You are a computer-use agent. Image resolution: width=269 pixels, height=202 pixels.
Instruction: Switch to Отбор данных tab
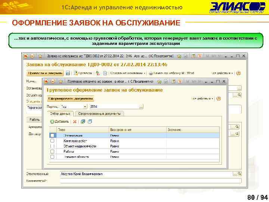tap(60, 114)
